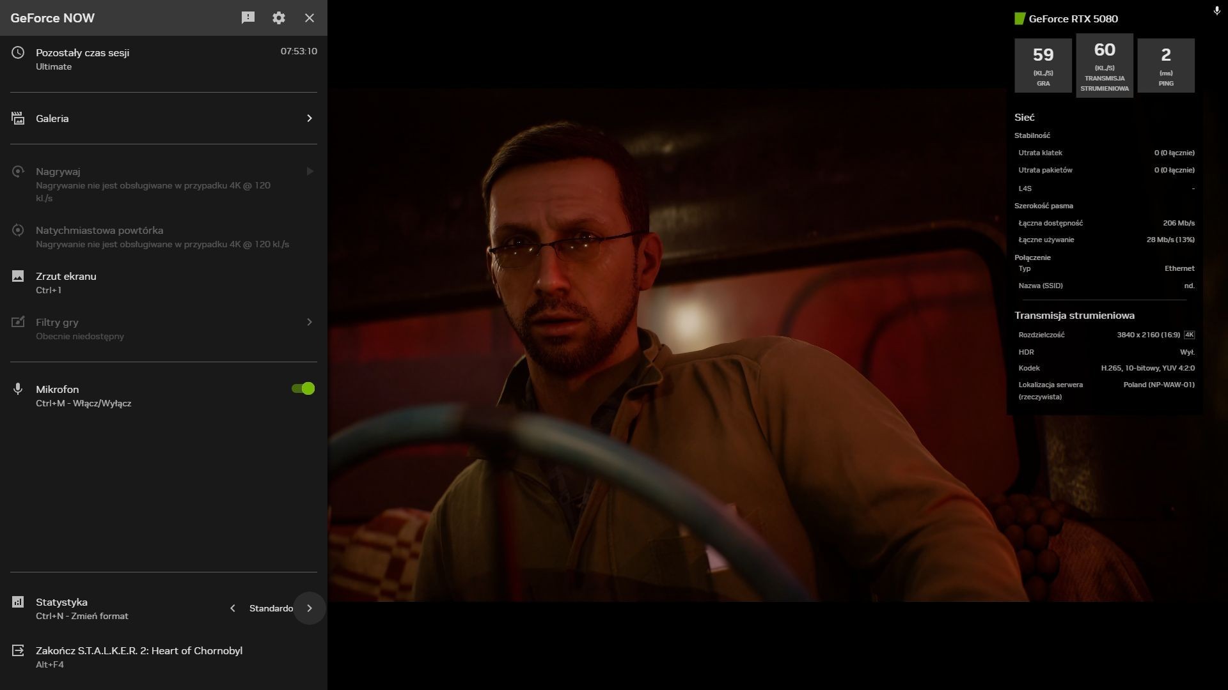Expand Filtry gry chevron
The height and width of the screenshot is (690, 1228).
[x=310, y=322]
